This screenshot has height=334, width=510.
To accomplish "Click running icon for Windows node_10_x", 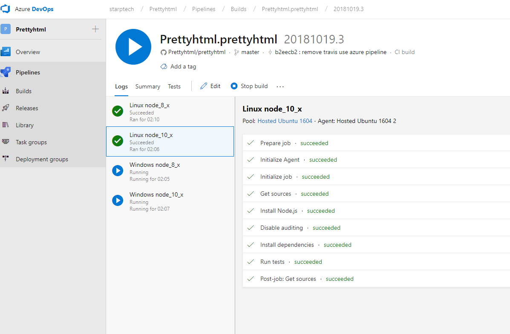I will (x=118, y=200).
